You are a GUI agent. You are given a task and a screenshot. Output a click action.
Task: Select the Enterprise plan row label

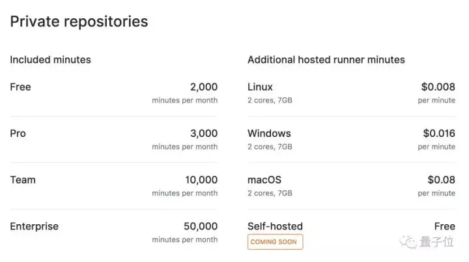coord(35,226)
